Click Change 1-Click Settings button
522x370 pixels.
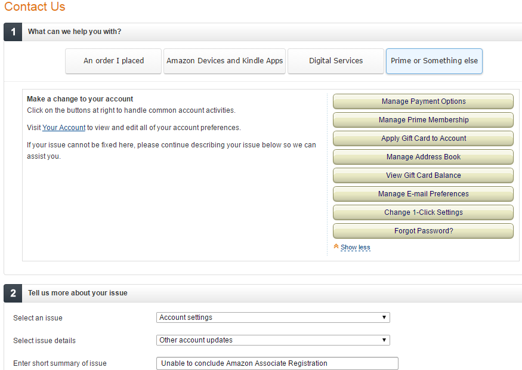pos(423,212)
